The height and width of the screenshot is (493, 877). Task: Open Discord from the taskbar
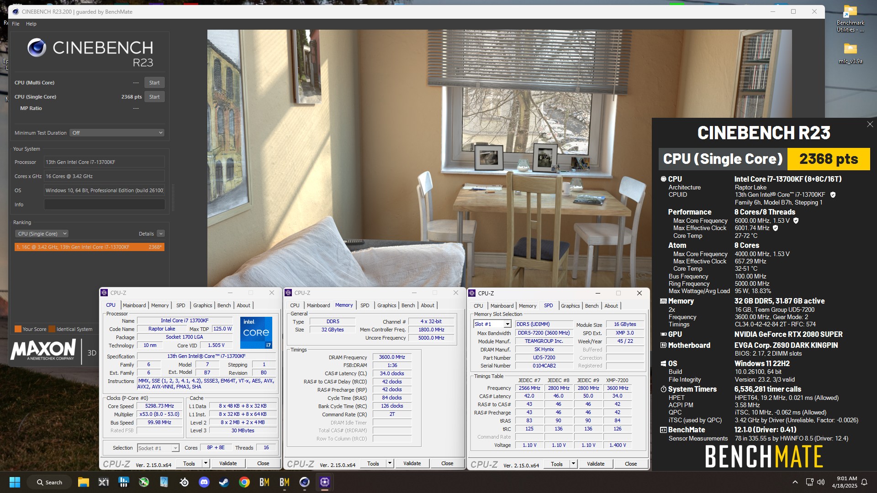click(x=204, y=482)
